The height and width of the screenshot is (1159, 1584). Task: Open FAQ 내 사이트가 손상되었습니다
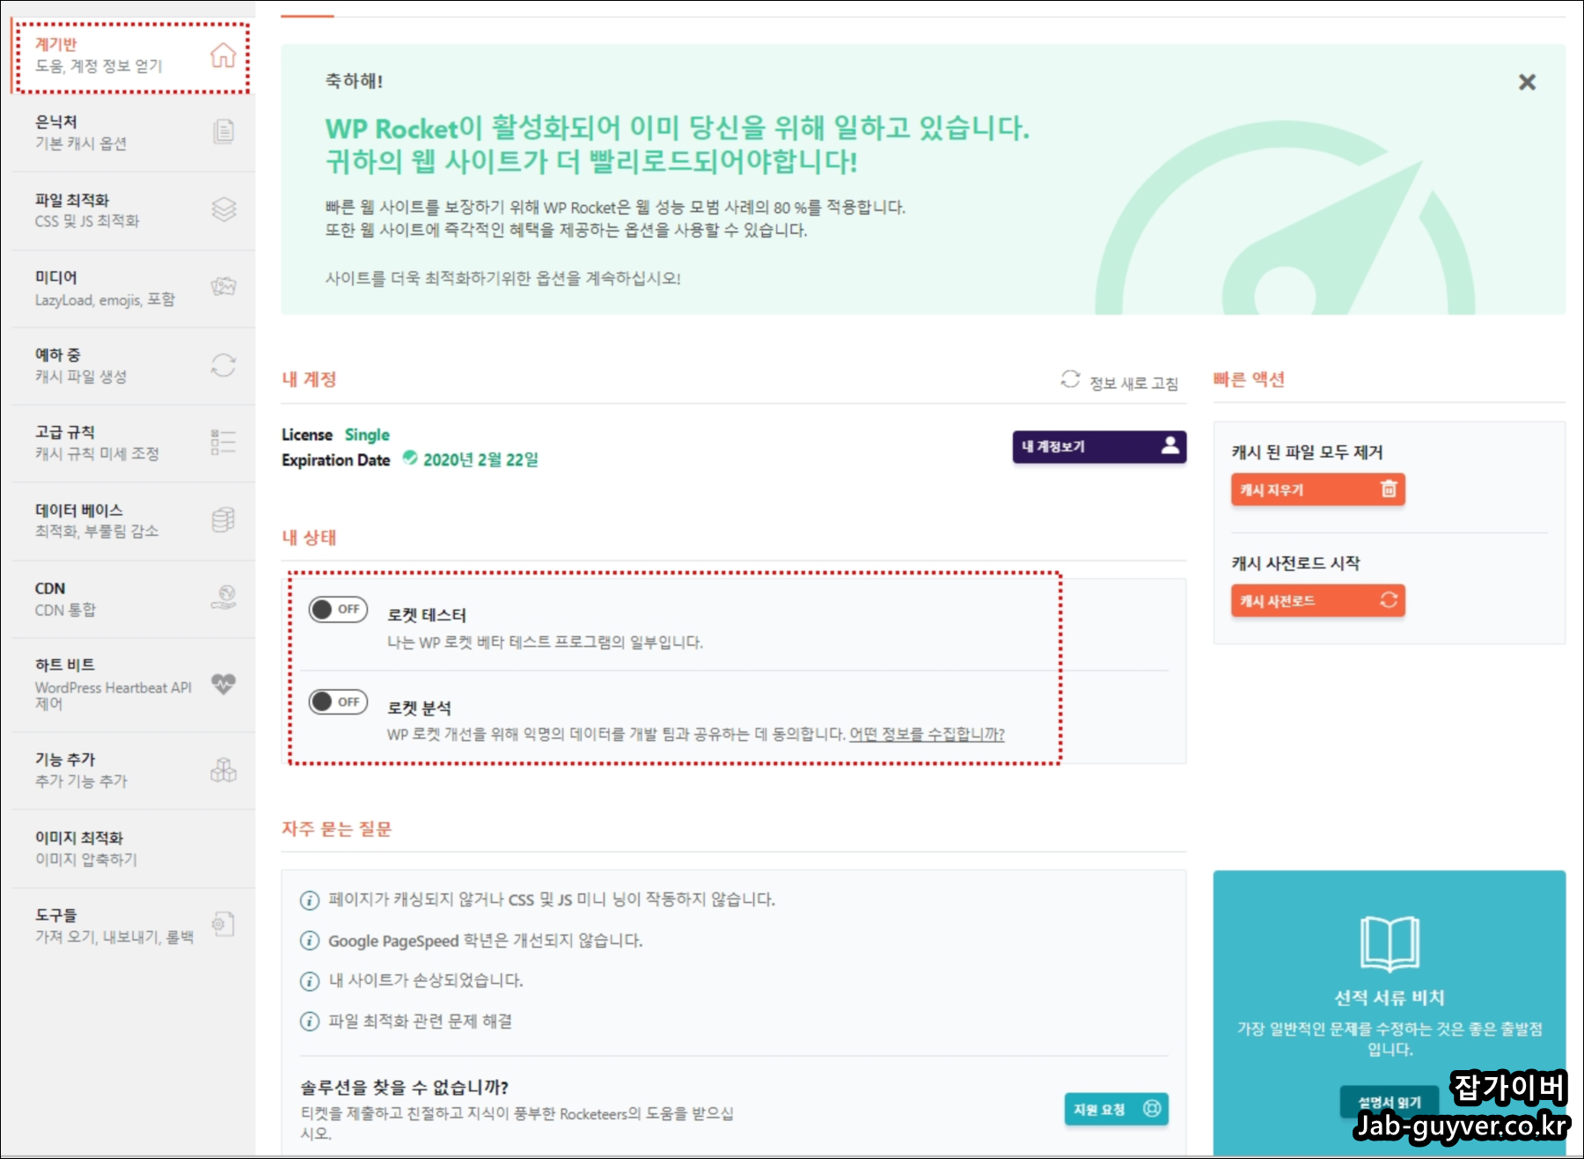pos(425,980)
